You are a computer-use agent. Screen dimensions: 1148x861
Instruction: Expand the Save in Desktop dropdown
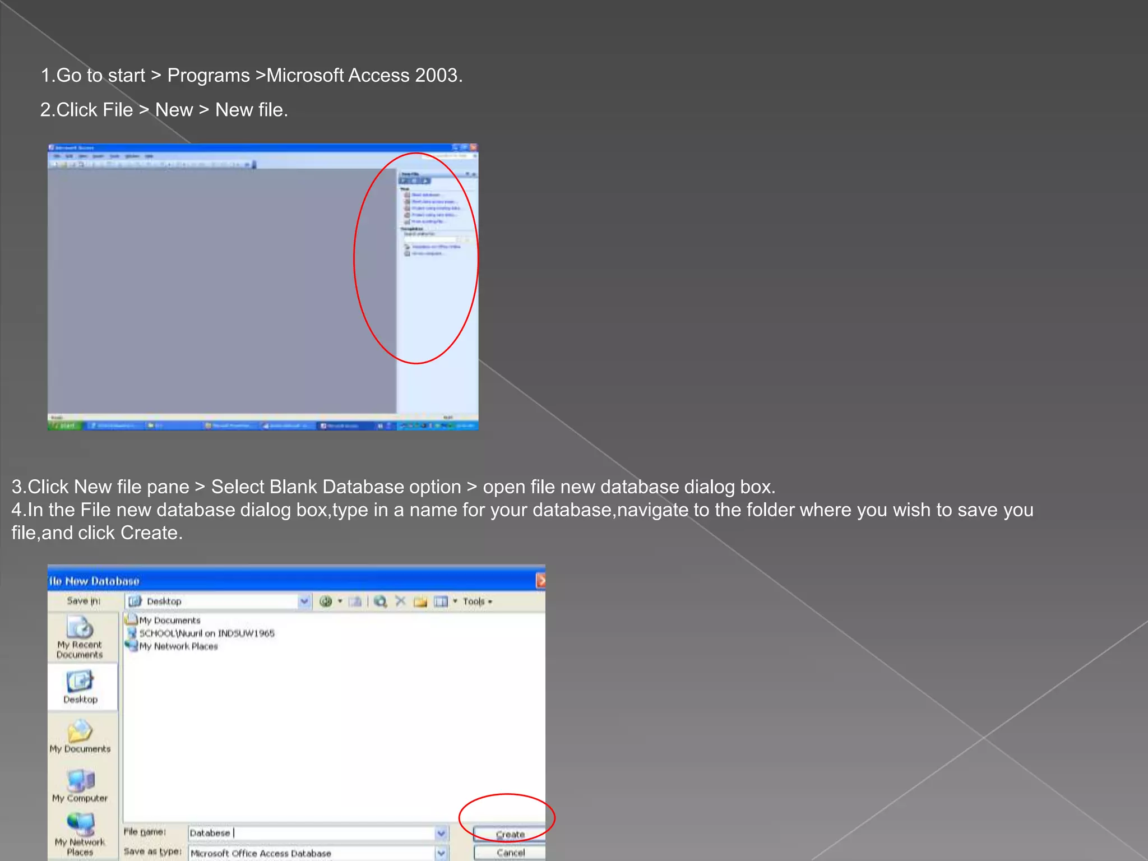coord(304,601)
